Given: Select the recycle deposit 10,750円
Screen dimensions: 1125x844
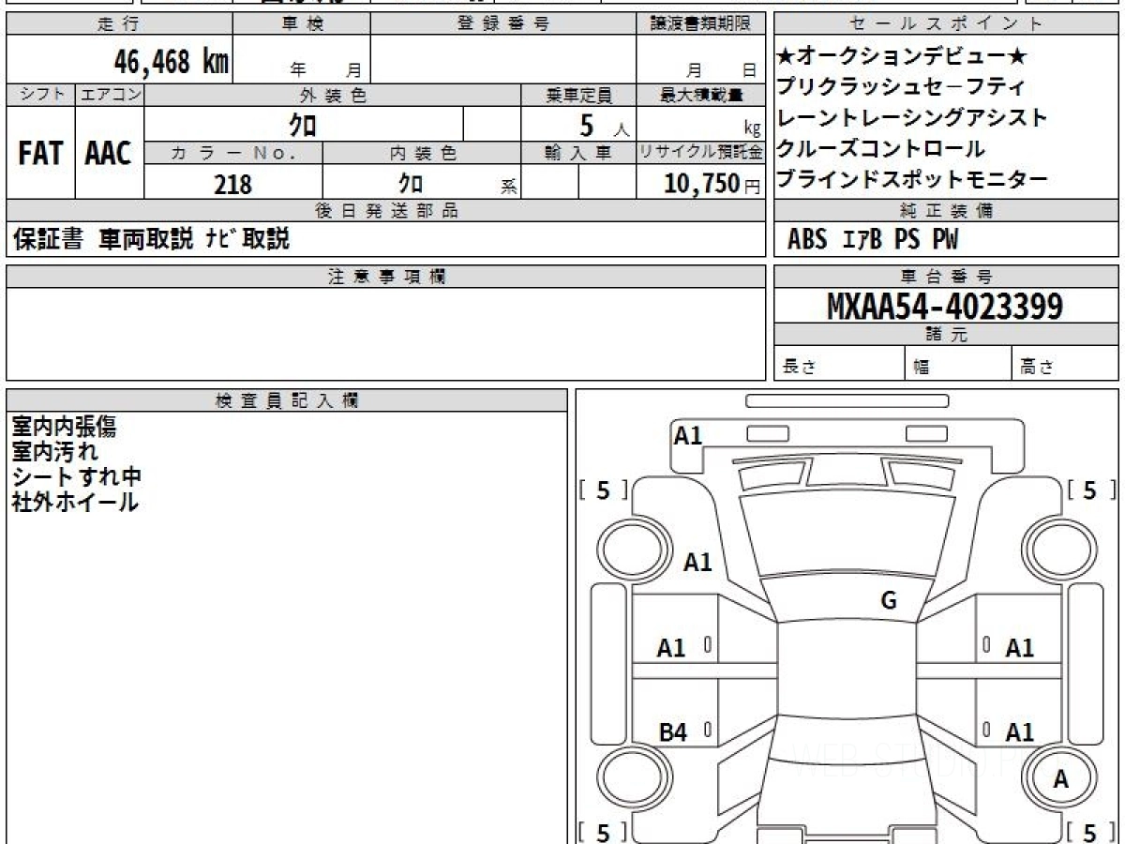Looking at the screenshot, I should point(712,184).
